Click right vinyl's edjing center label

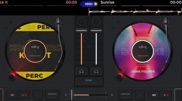click(x=143, y=51)
